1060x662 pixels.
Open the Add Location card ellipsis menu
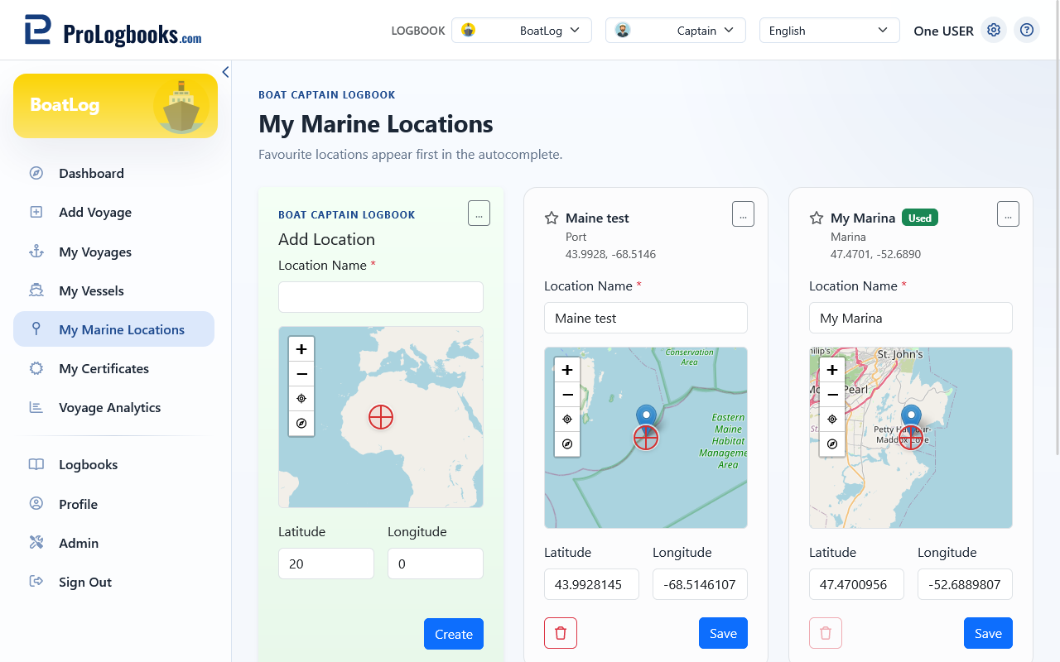tap(479, 213)
